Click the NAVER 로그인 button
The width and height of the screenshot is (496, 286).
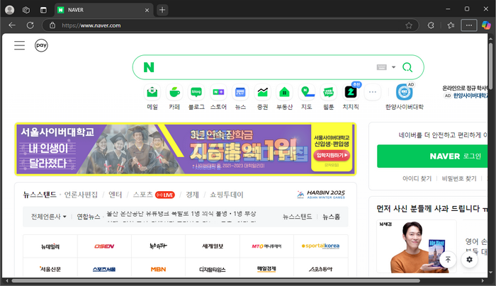432,156
